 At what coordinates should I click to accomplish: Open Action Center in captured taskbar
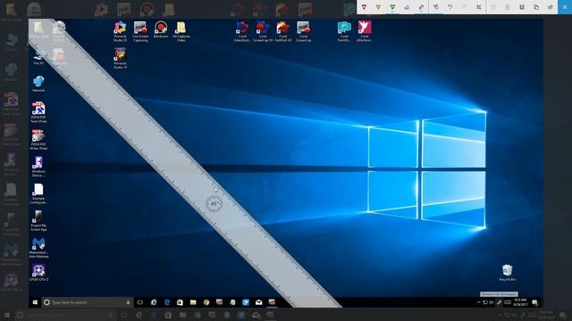(535, 302)
